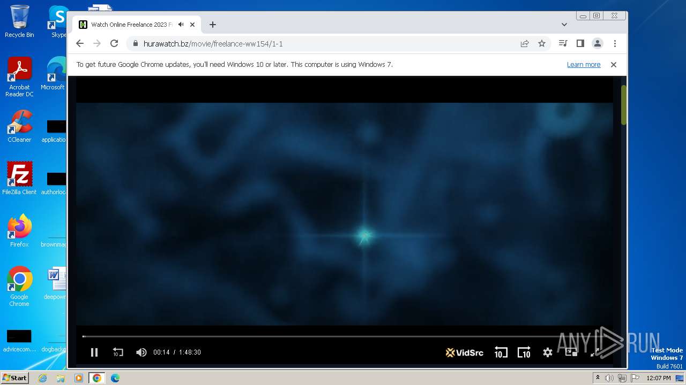
Task: Click the video frame to pause
Action: (x=344, y=214)
